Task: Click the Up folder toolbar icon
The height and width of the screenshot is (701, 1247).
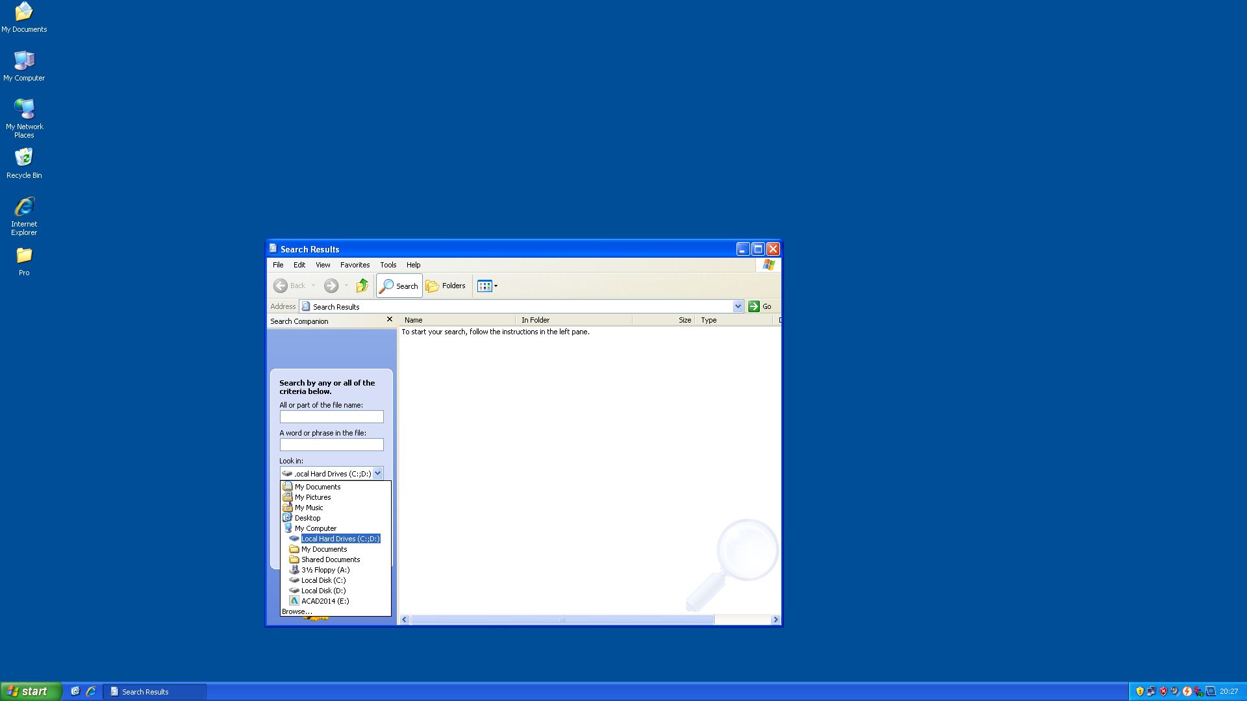Action: coord(362,286)
